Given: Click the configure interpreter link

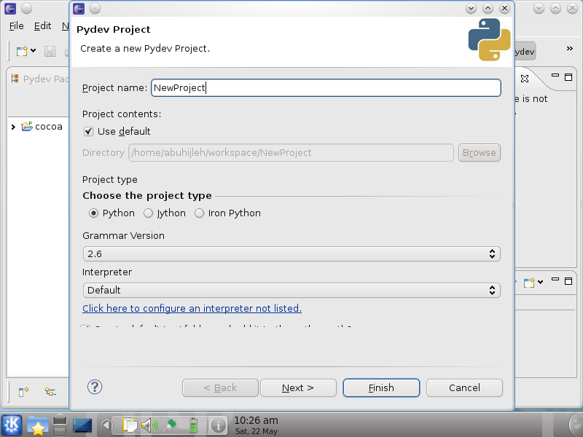Looking at the screenshot, I should pyautogui.click(x=192, y=308).
